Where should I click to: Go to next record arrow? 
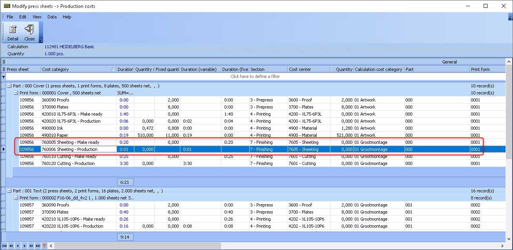click(x=24, y=246)
